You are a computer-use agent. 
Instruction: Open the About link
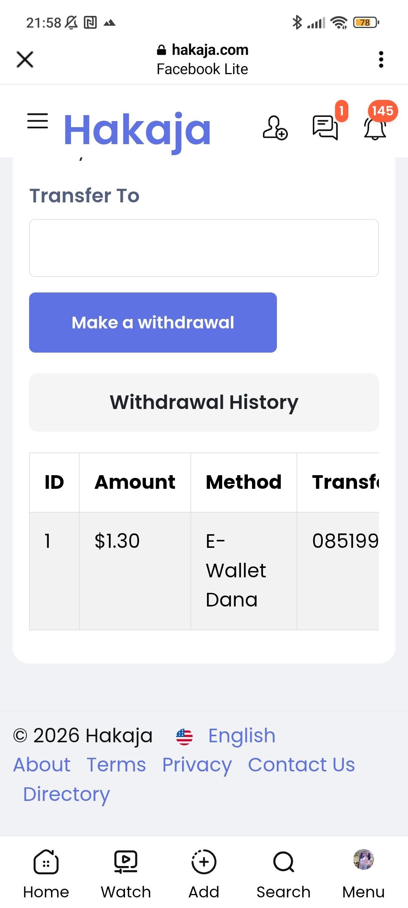42,765
